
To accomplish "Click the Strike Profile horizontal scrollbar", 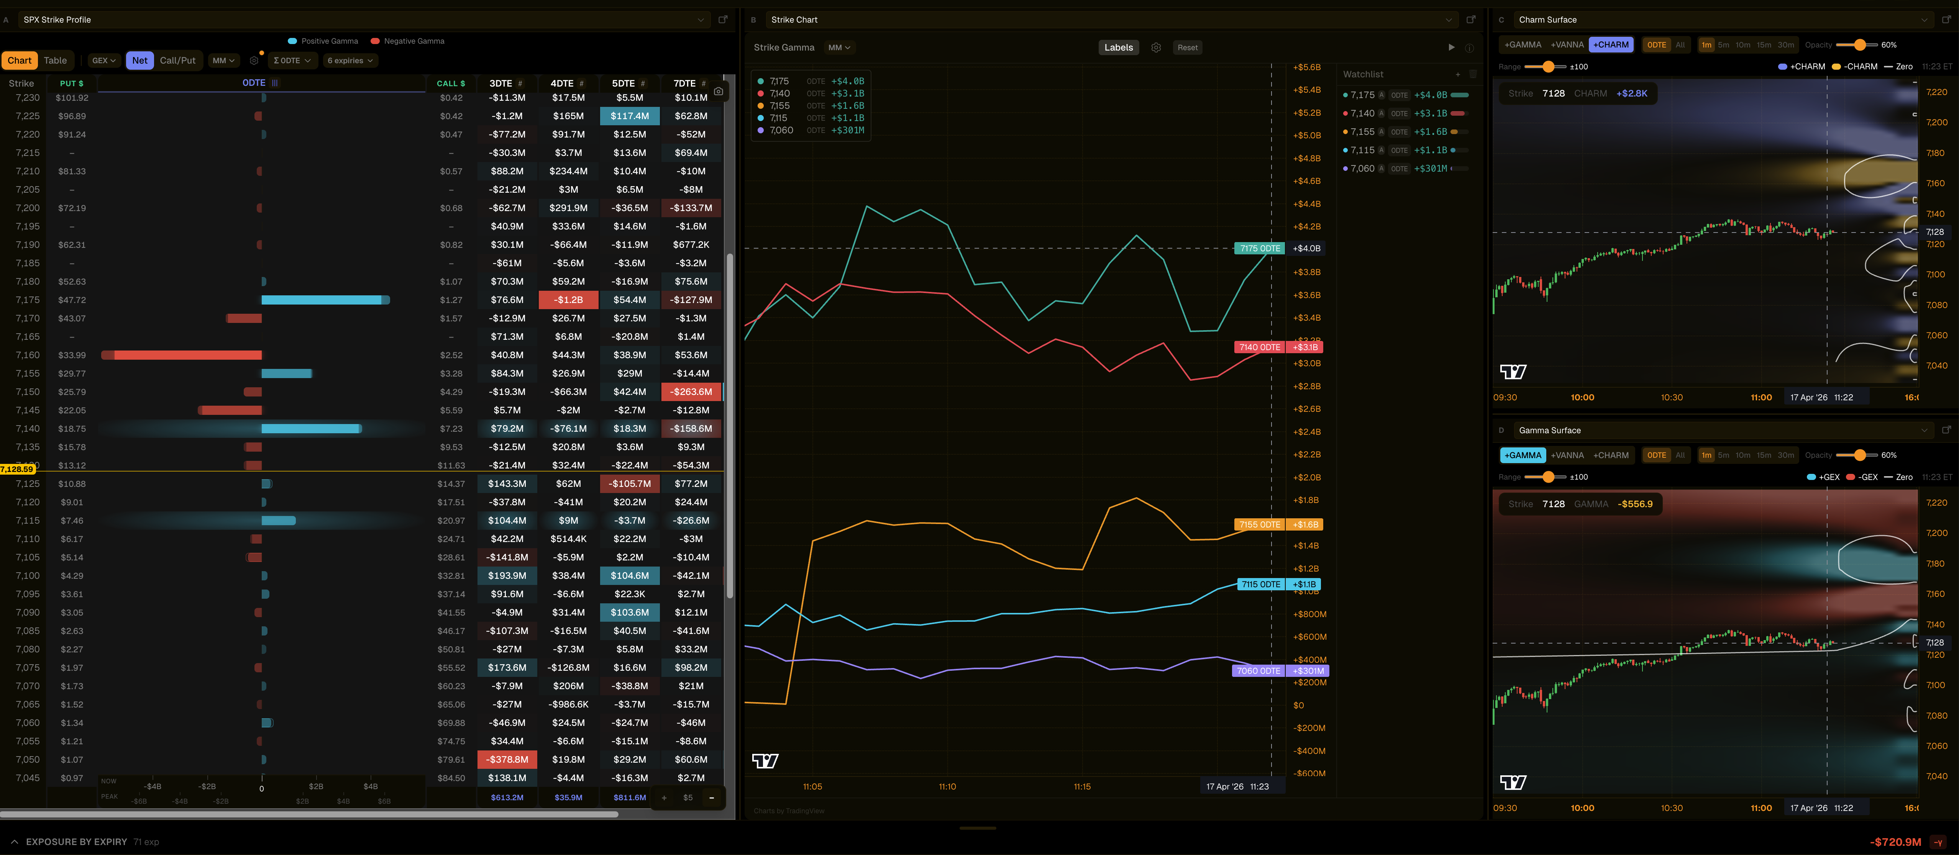I will [309, 814].
